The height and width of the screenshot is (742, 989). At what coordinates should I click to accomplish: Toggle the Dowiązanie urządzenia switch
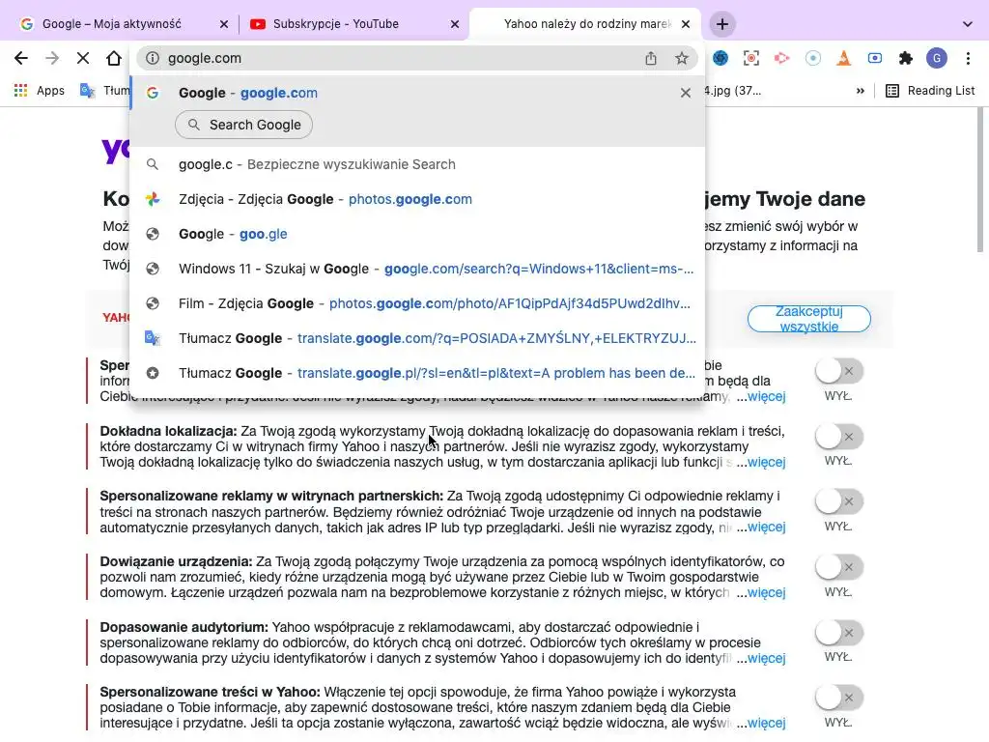pyautogui.click(x=838, y=567)
